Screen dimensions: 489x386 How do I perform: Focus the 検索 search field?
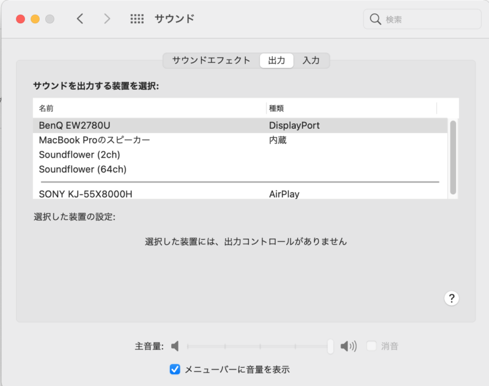[x=422, y=20]
